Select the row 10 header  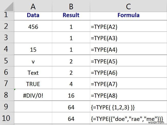pos(7,119)
